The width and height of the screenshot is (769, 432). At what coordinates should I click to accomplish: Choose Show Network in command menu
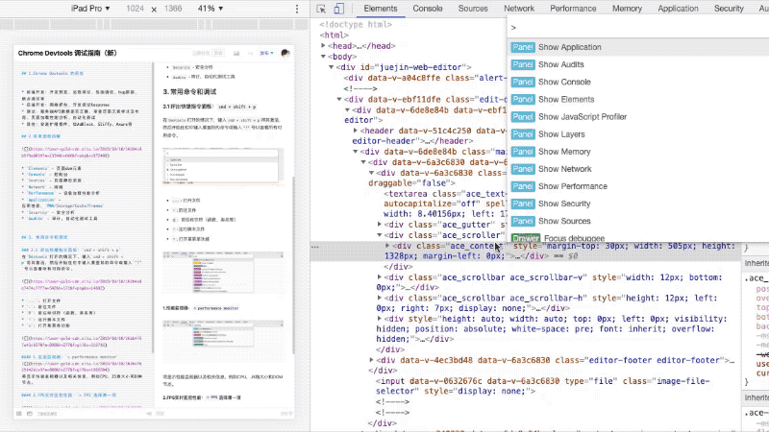tap(638, 169)
